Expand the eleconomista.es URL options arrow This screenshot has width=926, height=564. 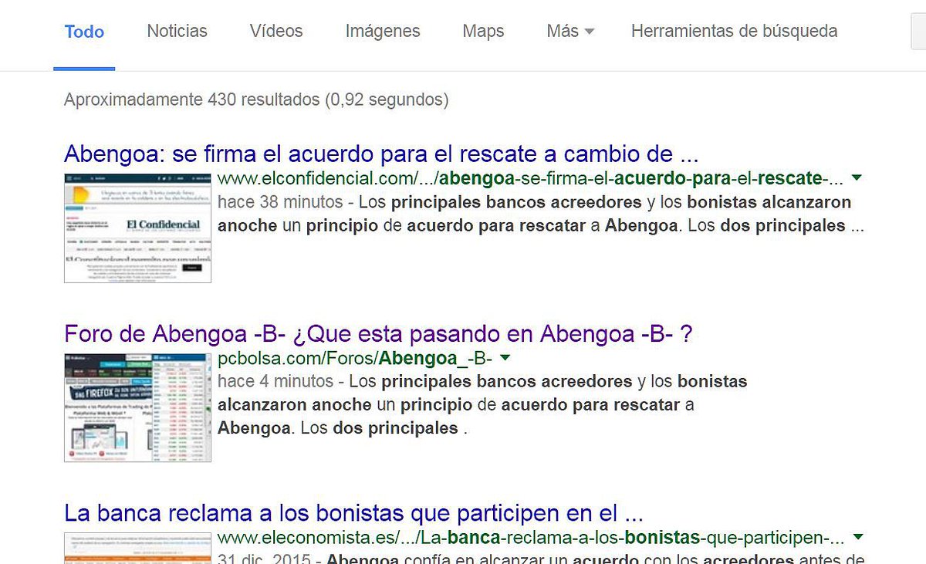tap(857, 536)
